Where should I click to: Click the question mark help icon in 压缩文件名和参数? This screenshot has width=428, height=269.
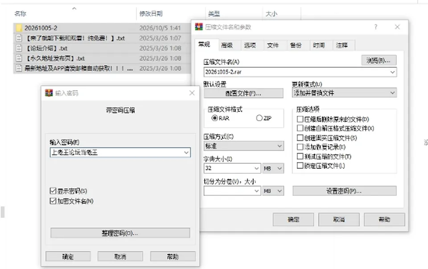376,27
